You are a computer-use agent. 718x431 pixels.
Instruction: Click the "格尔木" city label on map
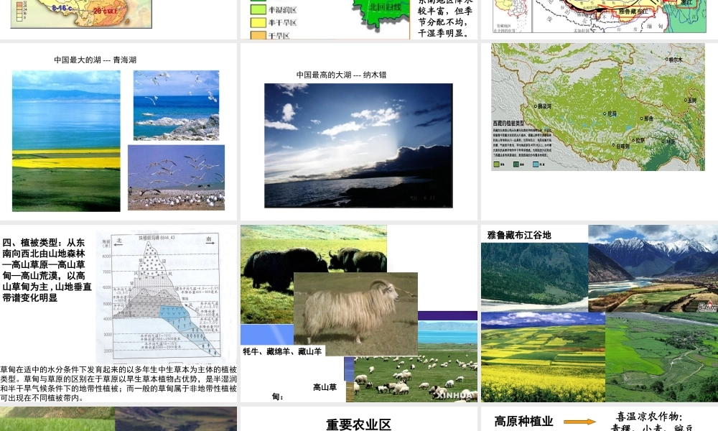676,60
